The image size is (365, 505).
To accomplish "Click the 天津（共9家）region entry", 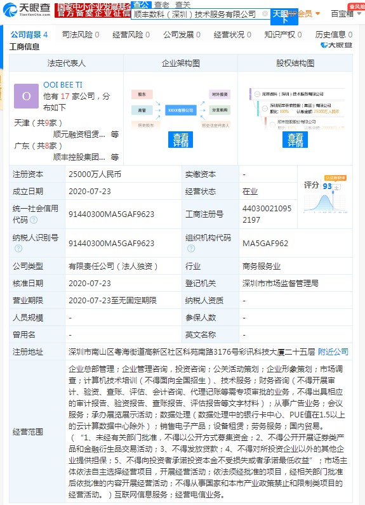I will 38,122.
